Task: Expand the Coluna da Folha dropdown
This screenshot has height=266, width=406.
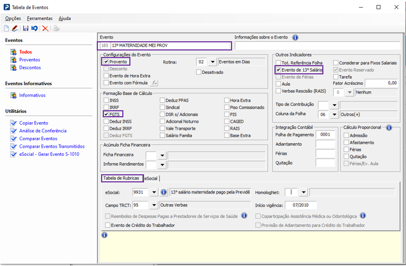Action: (334, 115)
